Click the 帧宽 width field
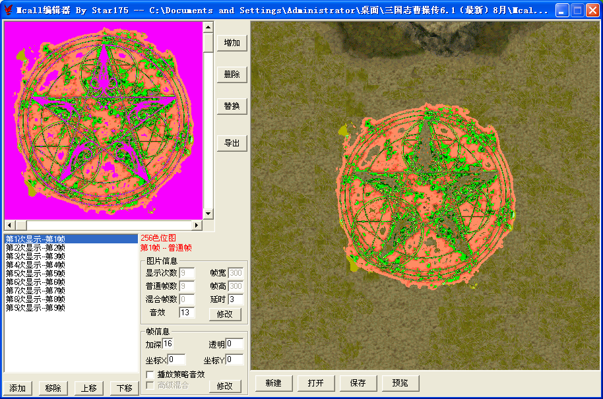 click(236, 273)
